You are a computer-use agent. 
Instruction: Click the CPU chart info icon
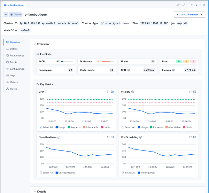tap(46, 92)
